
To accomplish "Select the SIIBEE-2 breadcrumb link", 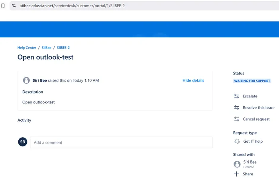I will 63,48.
